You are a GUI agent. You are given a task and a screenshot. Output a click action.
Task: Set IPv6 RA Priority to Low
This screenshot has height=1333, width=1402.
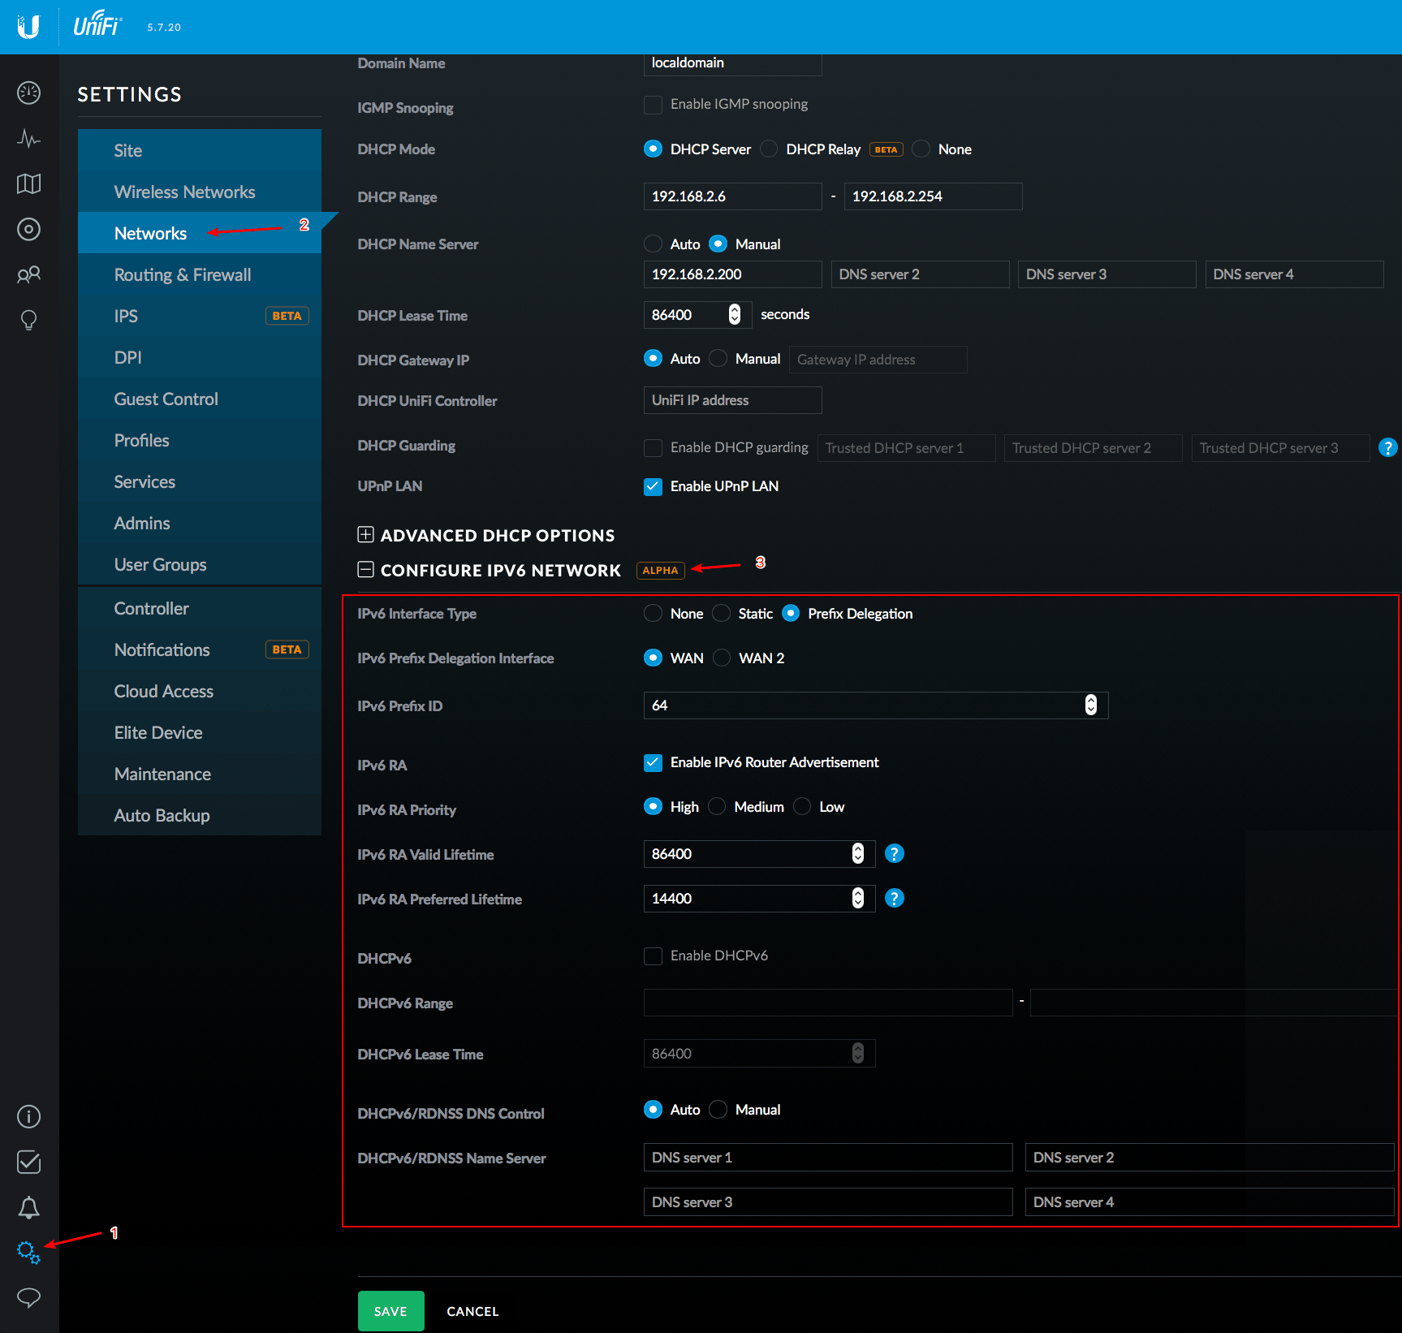802,806
